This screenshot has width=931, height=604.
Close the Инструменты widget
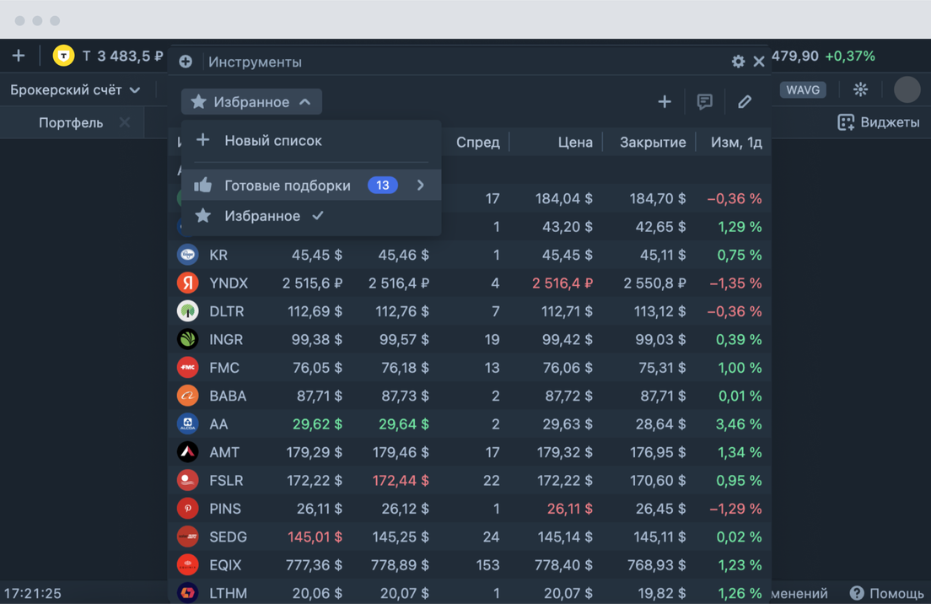[759, 62]
